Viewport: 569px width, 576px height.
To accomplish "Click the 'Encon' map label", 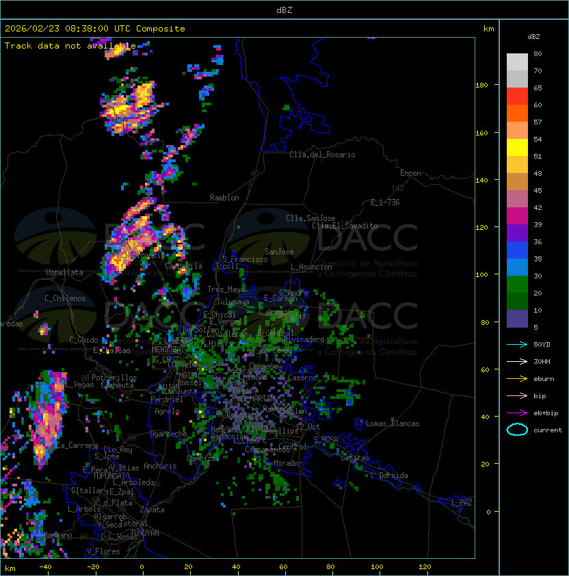I will click(x=410, y=173).
